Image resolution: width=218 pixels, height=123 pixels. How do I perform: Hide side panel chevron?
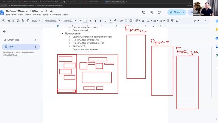click(x=217, y=119)
